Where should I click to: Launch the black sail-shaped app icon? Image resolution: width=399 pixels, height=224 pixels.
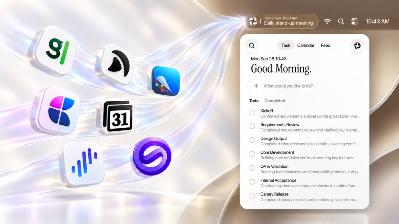(115, 64)
